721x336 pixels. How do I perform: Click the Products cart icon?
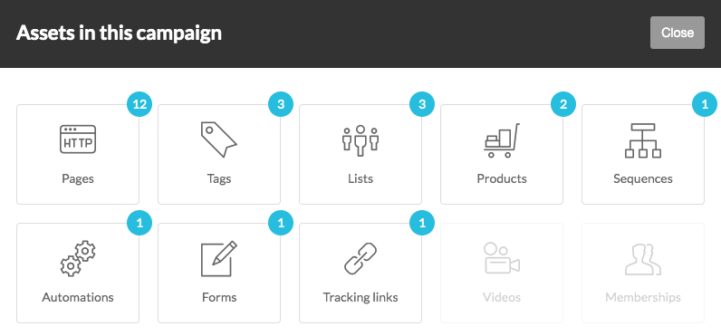(x=502, y=140)
